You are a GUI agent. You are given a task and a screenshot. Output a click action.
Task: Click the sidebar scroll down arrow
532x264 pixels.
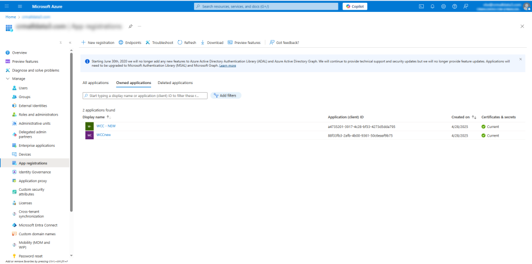(71, 255)
